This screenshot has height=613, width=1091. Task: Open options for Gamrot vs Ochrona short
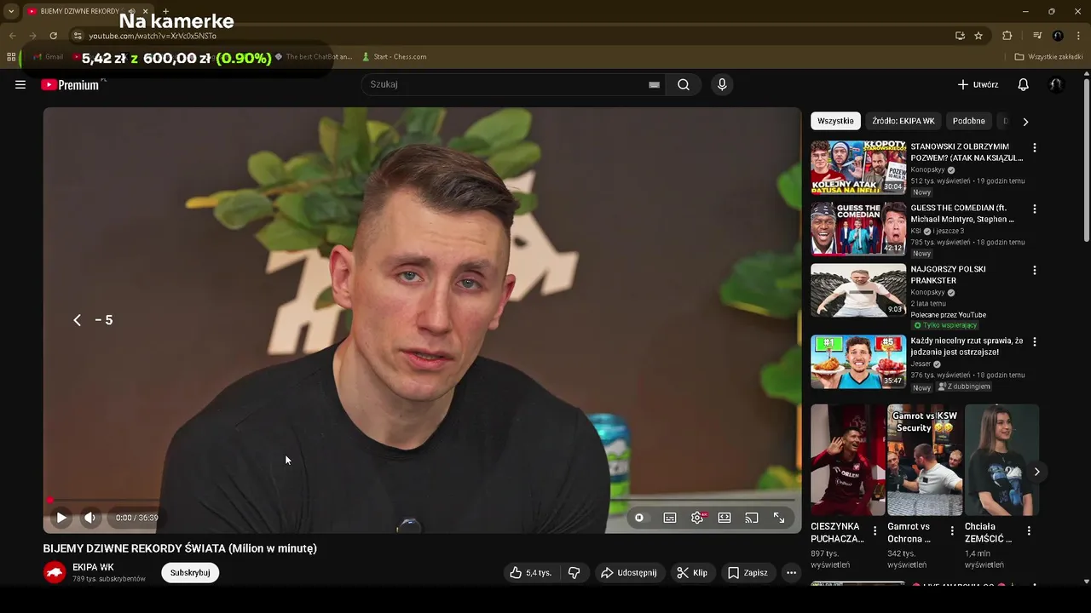pyautogui.click(x=952, y=530)
